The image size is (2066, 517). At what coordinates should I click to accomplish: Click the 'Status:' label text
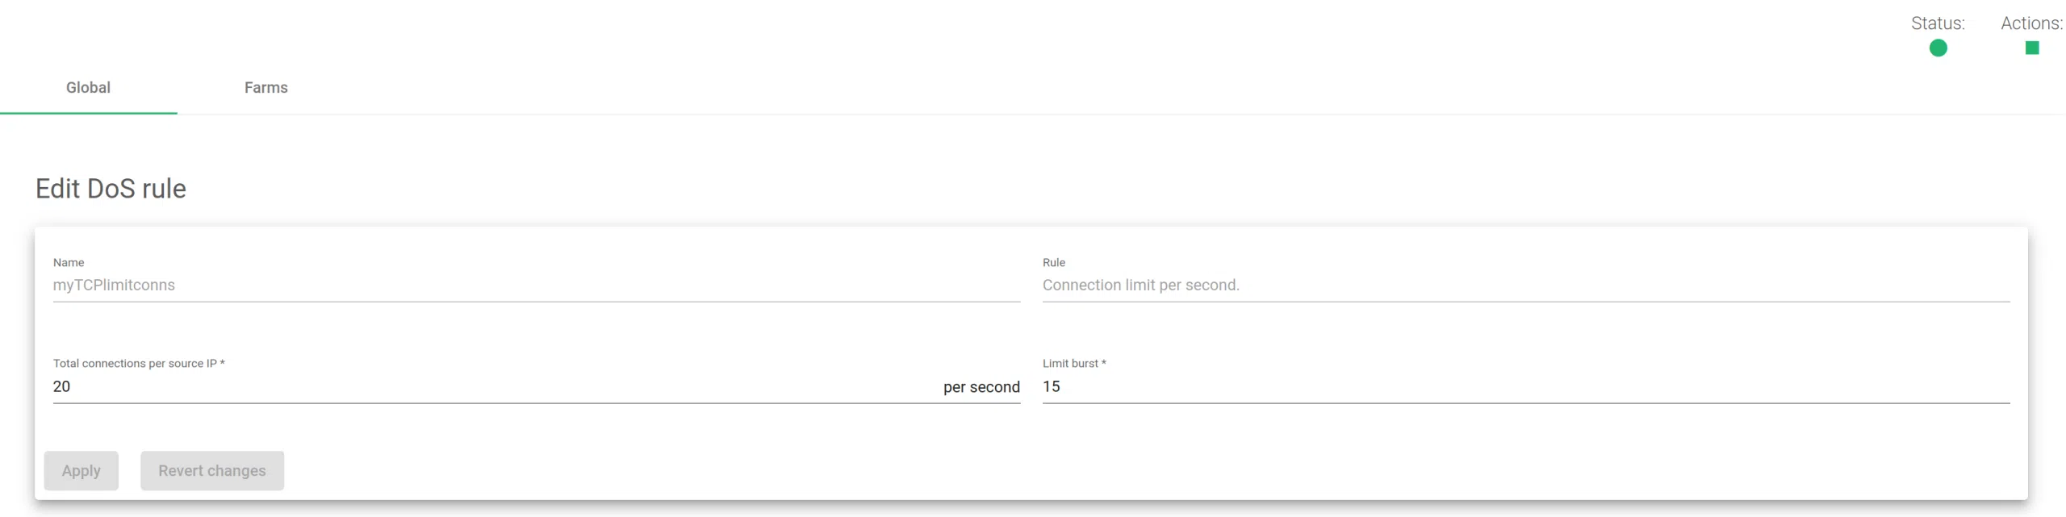pyautogui.click(x=1937, y=23)
